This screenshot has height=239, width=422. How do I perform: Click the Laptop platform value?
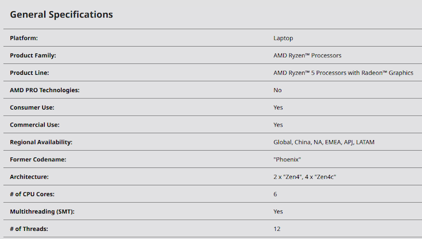tap(283, 38)
